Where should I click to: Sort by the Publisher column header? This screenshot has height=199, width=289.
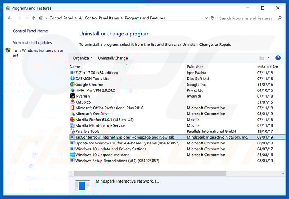195,67
